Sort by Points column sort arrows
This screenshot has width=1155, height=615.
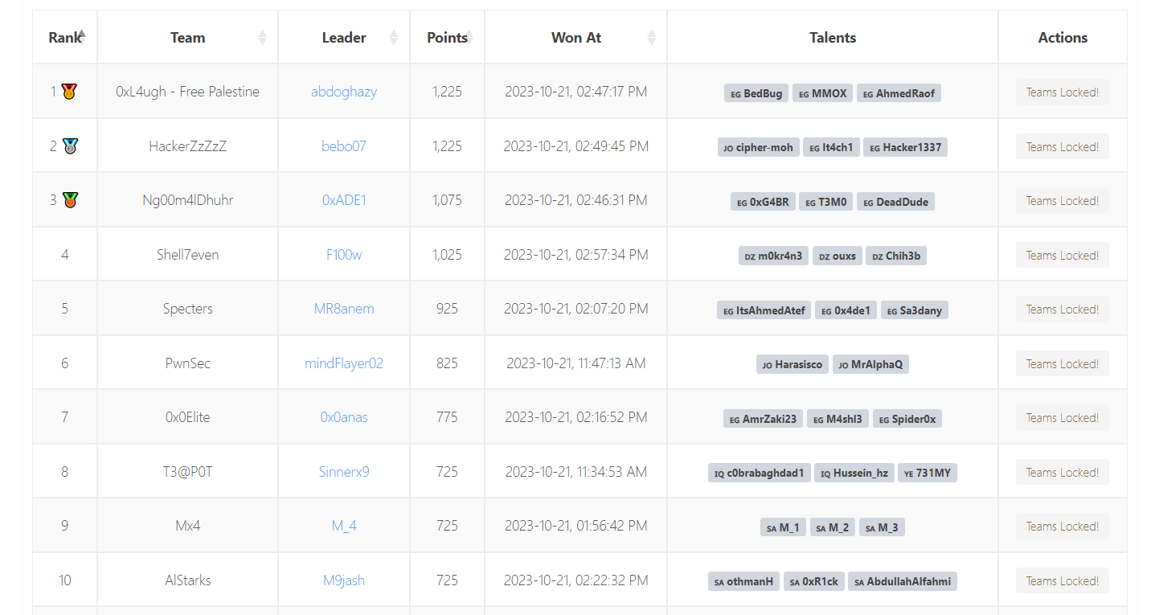[469, 37]
